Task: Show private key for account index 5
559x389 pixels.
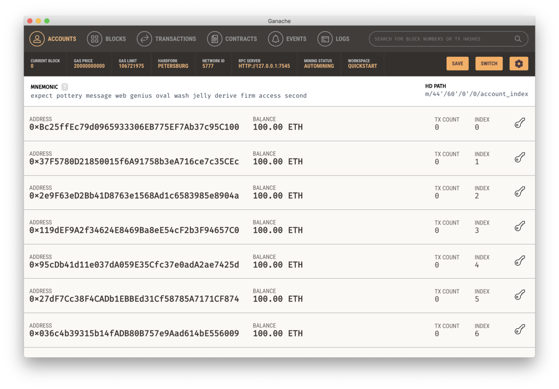Action: [x=520, y=295]
